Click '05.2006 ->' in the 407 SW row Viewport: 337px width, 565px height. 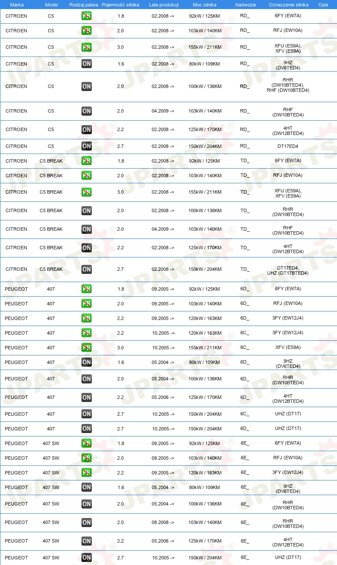163,541
